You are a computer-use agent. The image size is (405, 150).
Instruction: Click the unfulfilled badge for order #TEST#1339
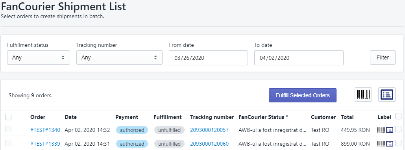coord(169,144)
